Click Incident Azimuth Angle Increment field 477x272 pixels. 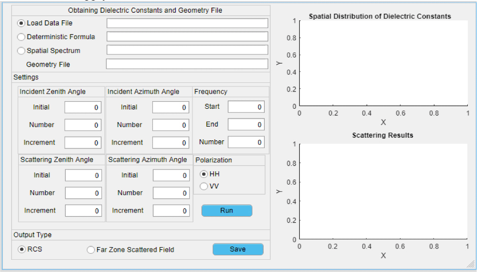[171, 143]
